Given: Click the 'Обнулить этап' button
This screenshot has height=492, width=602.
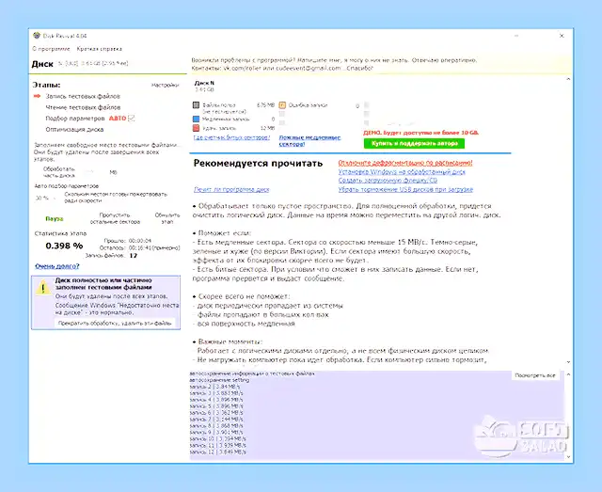Looking at the screenshot, I should tap(167, 218).
